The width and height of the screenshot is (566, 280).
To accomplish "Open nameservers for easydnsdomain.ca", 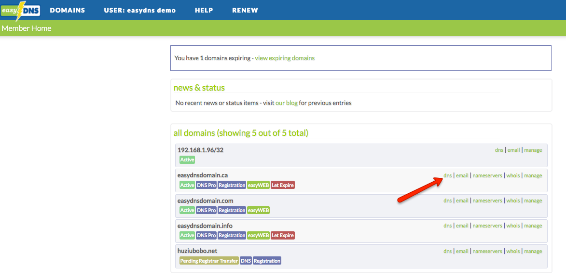I will 487,175.
